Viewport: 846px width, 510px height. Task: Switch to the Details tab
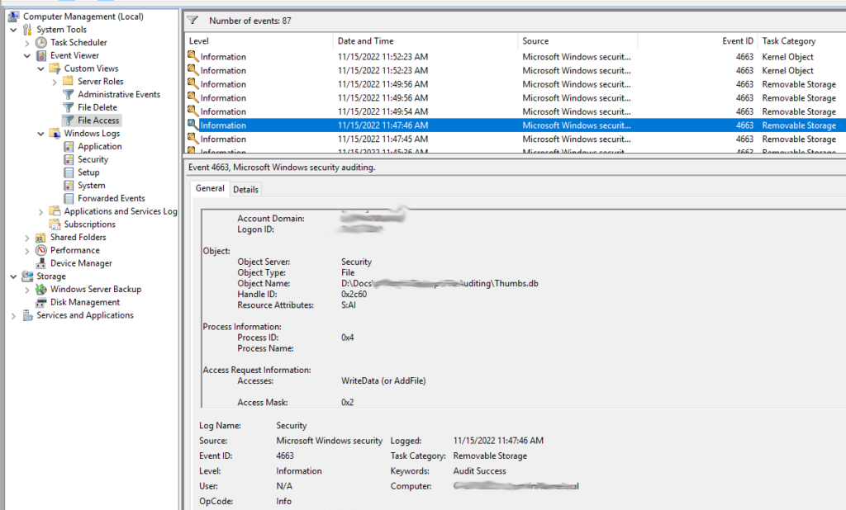[245, 188]
